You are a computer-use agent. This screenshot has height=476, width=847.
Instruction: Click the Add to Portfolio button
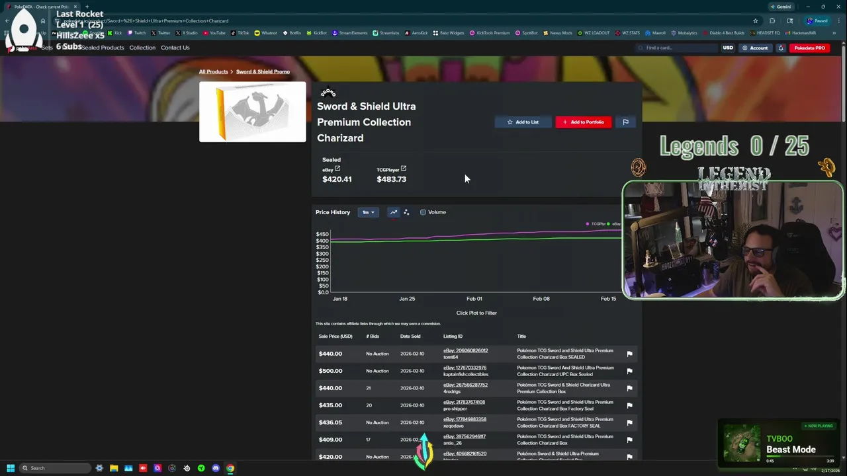583,122
